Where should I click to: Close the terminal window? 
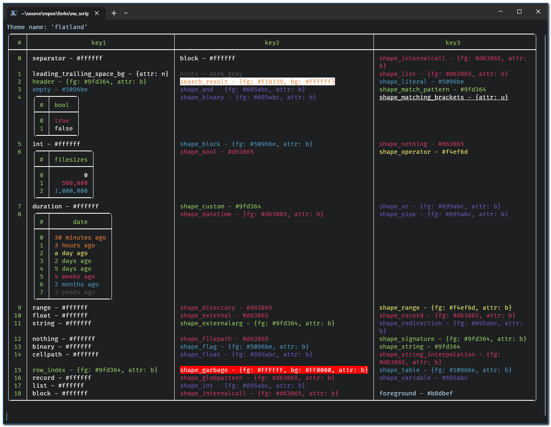538,11
